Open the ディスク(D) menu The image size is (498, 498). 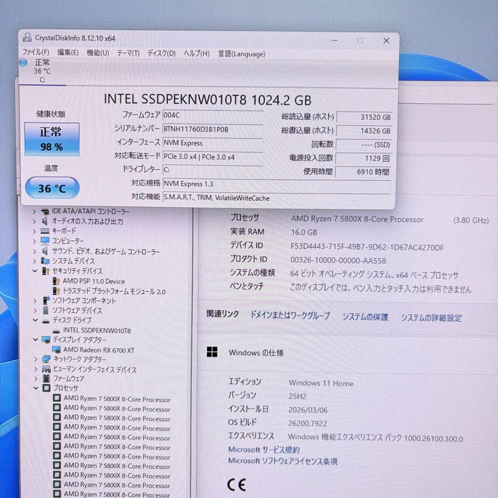click(161, 53)
